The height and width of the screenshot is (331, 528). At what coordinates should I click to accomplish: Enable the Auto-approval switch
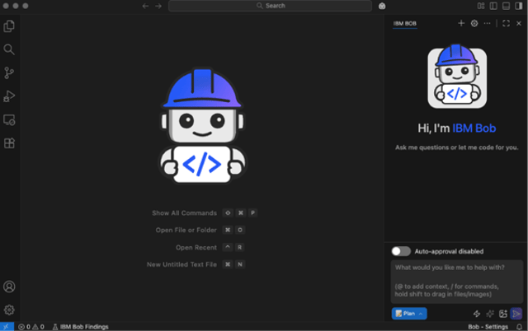[401, 251]
